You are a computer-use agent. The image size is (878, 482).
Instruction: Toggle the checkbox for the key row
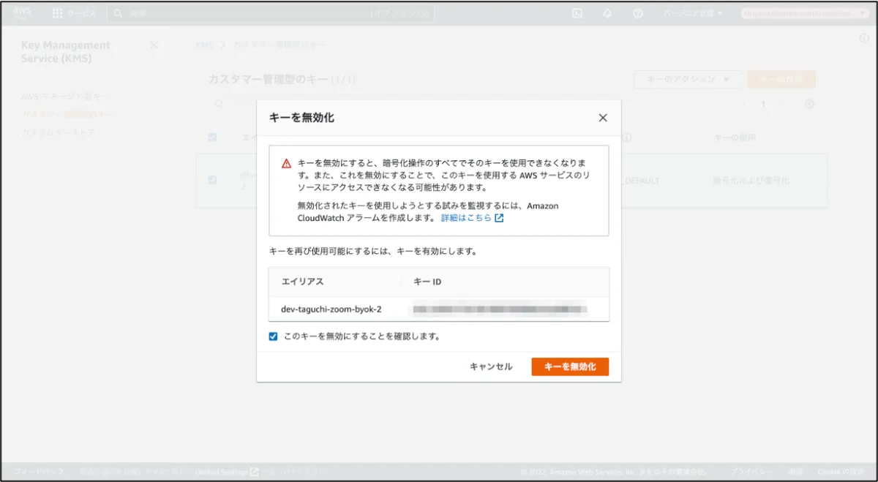[x=212, y=180]
